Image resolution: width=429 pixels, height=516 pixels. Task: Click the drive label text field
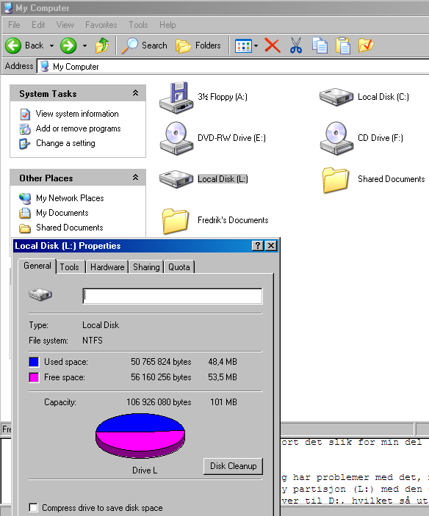[x=173, y=297]
